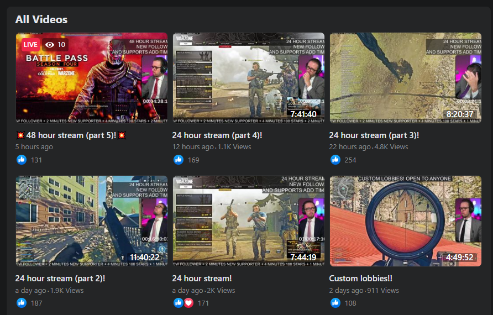Click like icon beside 169 reactions
This screenshot has height=315, width=493.
pos(179,160)
